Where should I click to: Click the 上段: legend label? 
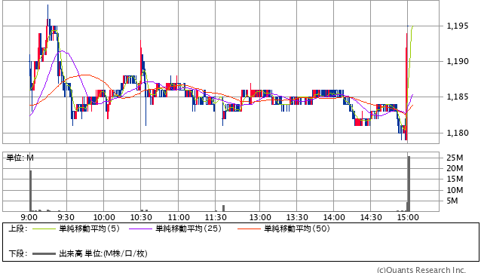(x=18, y=229)
